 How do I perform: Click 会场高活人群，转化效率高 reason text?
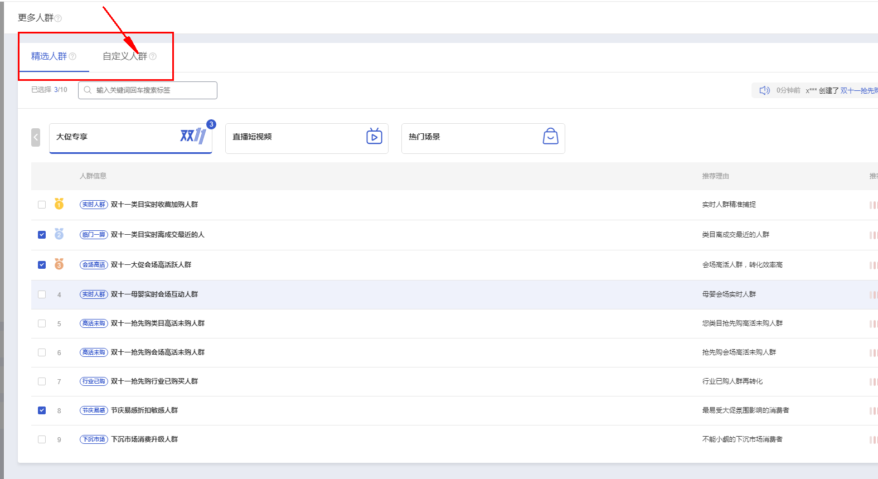[743, 265]
